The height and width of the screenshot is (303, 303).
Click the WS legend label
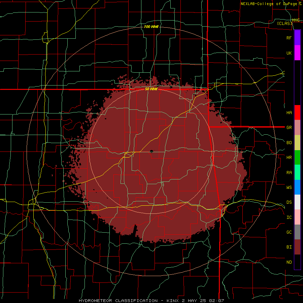[x=289, y=188]
